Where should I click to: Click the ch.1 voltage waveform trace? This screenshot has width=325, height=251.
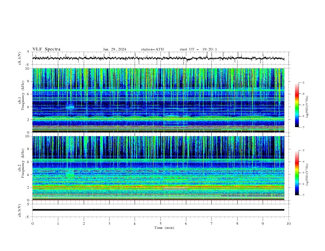tap(158, 58)
